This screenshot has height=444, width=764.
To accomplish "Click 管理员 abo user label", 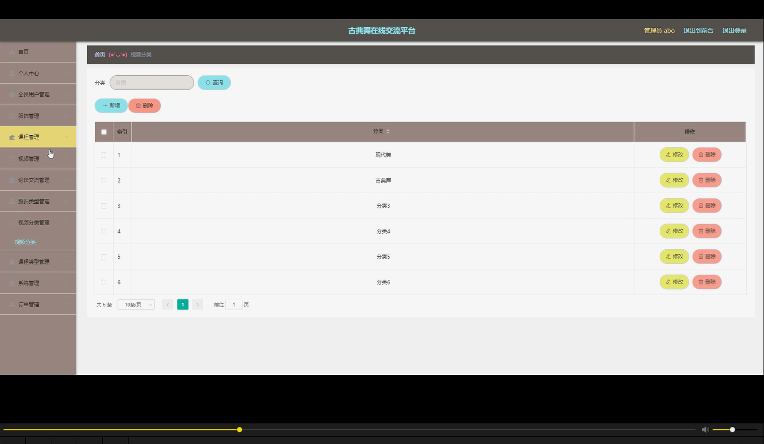I will 659,31.
